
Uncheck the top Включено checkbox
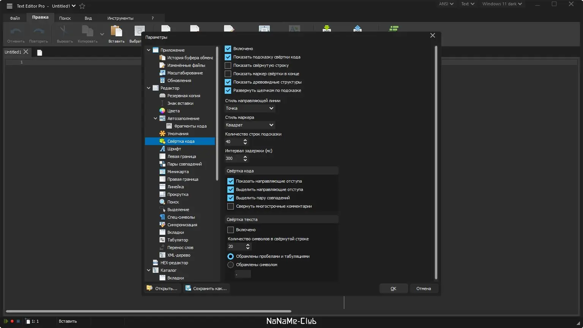(x=228, y=49)
